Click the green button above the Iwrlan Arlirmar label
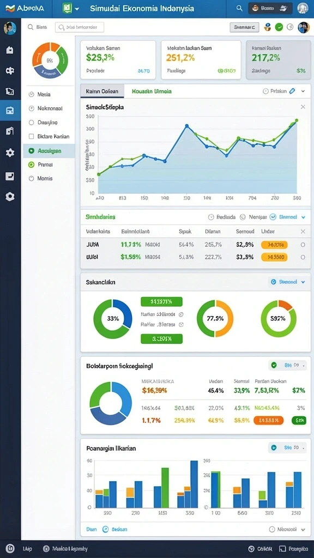The image size is (314, 558). 161,302
